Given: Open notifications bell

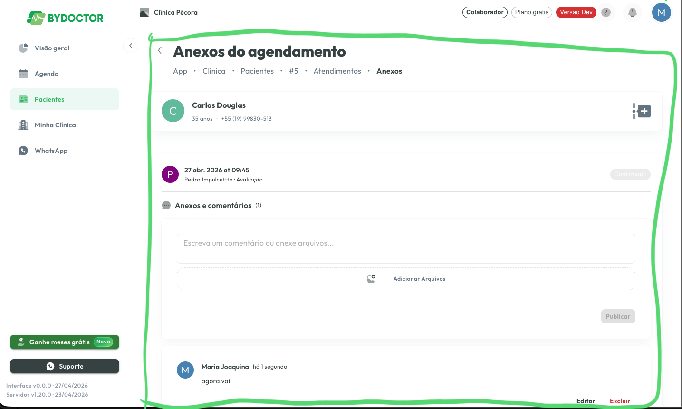Looking at the screenshot, I should pos(633,12).
